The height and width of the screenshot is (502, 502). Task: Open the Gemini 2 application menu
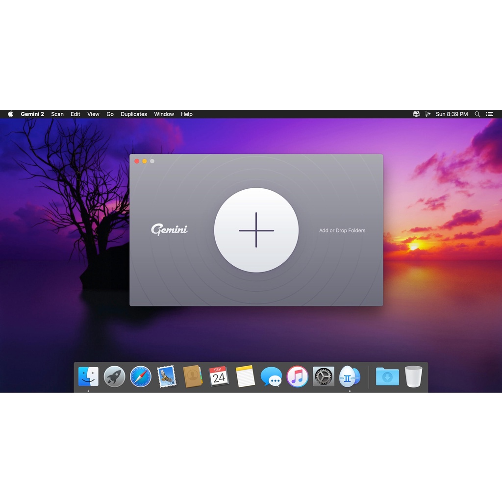point(32,114)
